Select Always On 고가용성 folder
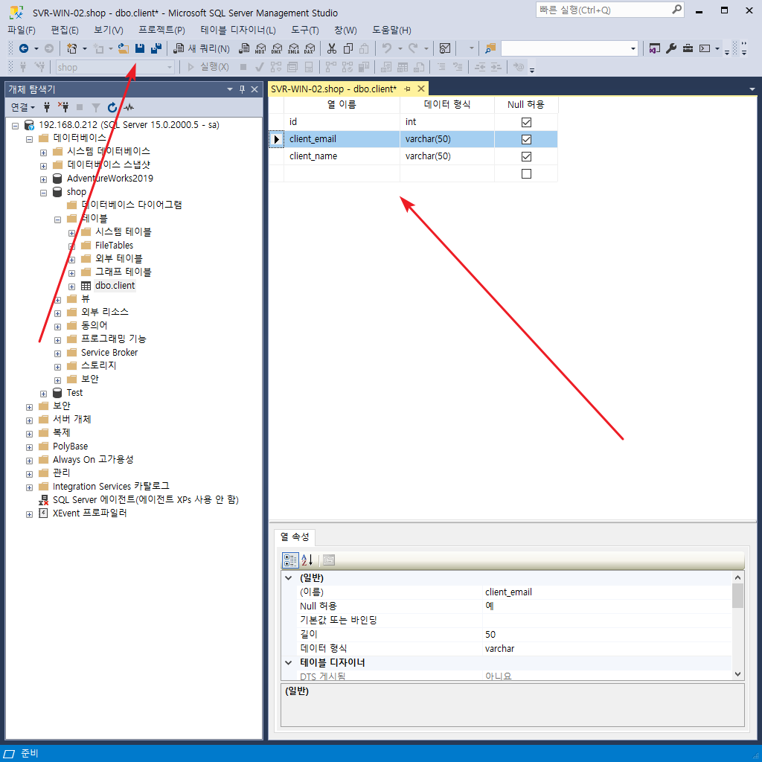The width and height of the screenshot is (762, 762). click(x=93, y=460)
